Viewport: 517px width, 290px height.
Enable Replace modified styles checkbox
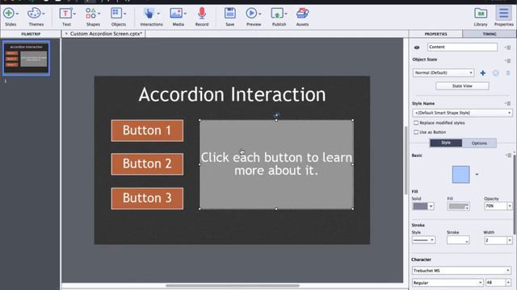[416, 122]
